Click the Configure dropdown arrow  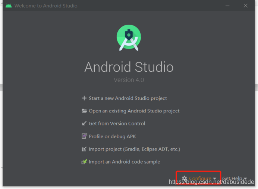[x=214, y=179]
